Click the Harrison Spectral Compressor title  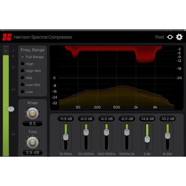43,37
